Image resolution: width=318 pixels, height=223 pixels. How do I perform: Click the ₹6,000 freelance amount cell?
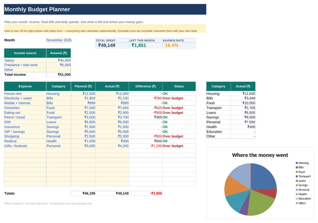pos(59,65)
